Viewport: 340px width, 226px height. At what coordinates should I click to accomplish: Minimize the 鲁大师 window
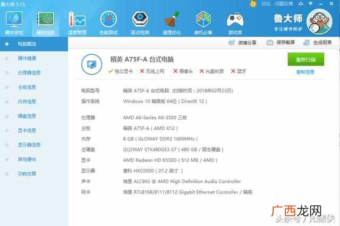click(x=321, y=4)
